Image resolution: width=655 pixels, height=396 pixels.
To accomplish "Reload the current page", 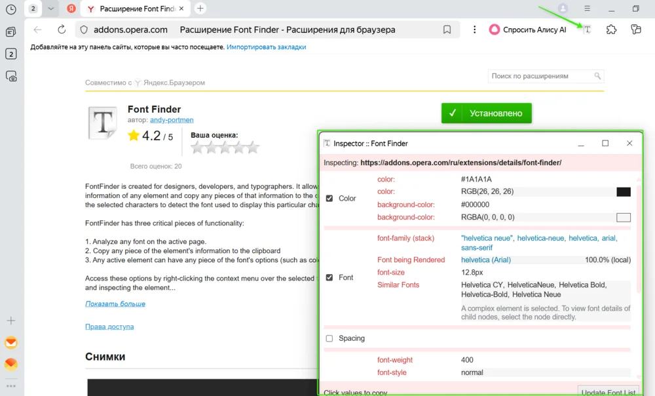I will pos(62,30).
